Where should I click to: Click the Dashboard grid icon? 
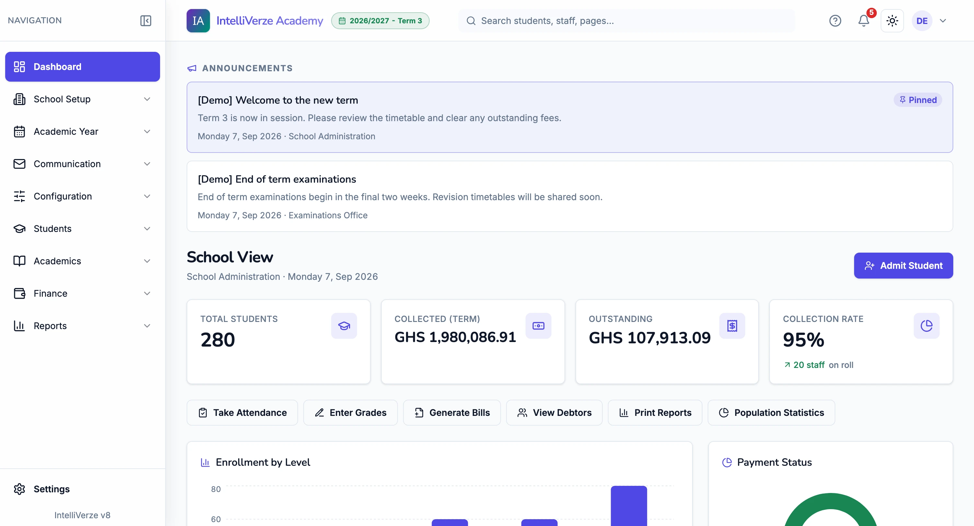tap(19, 66)
